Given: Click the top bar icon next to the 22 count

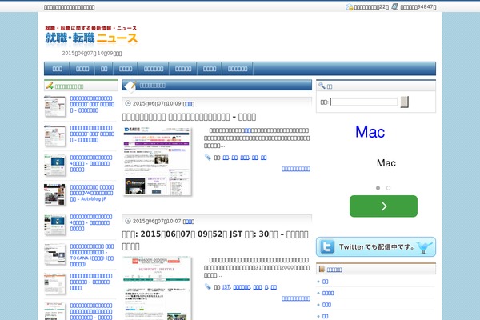Looking at the screenshot, I should click(x=349, y=6).
